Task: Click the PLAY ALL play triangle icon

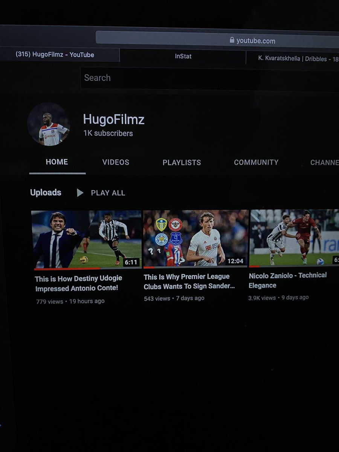Action: coord(80,193)
